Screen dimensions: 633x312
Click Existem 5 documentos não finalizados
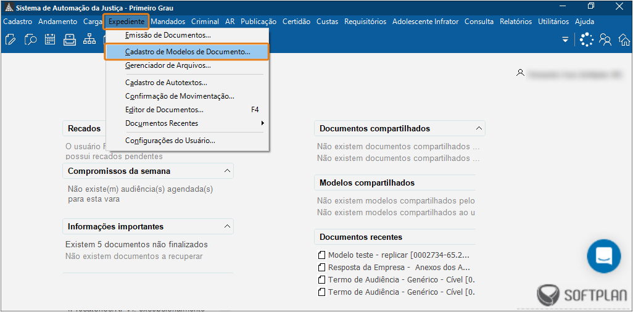click(136, 244)
